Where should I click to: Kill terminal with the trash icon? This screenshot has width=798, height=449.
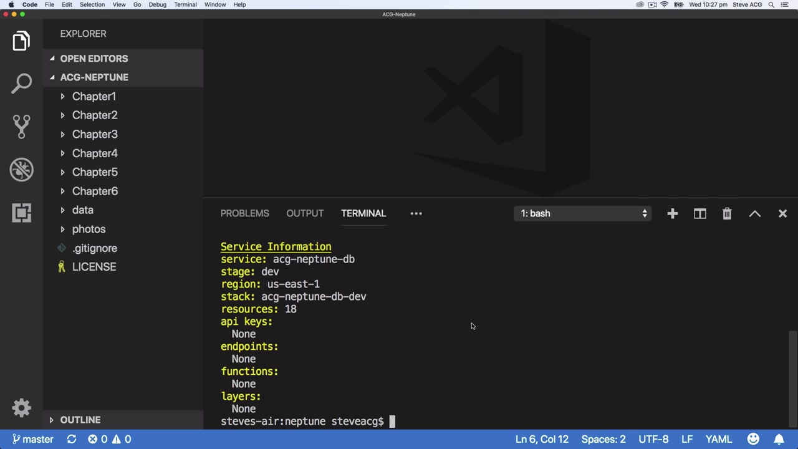(x=727, y=214)
